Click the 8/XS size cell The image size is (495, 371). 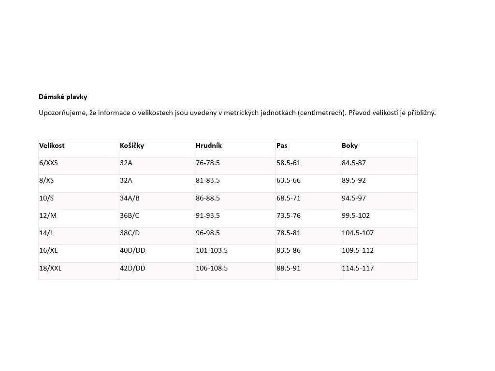click(x=46, y=181)
